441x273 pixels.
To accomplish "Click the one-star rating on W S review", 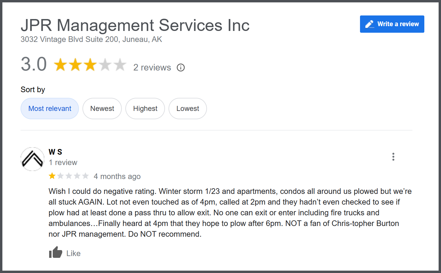I will 52,176.
